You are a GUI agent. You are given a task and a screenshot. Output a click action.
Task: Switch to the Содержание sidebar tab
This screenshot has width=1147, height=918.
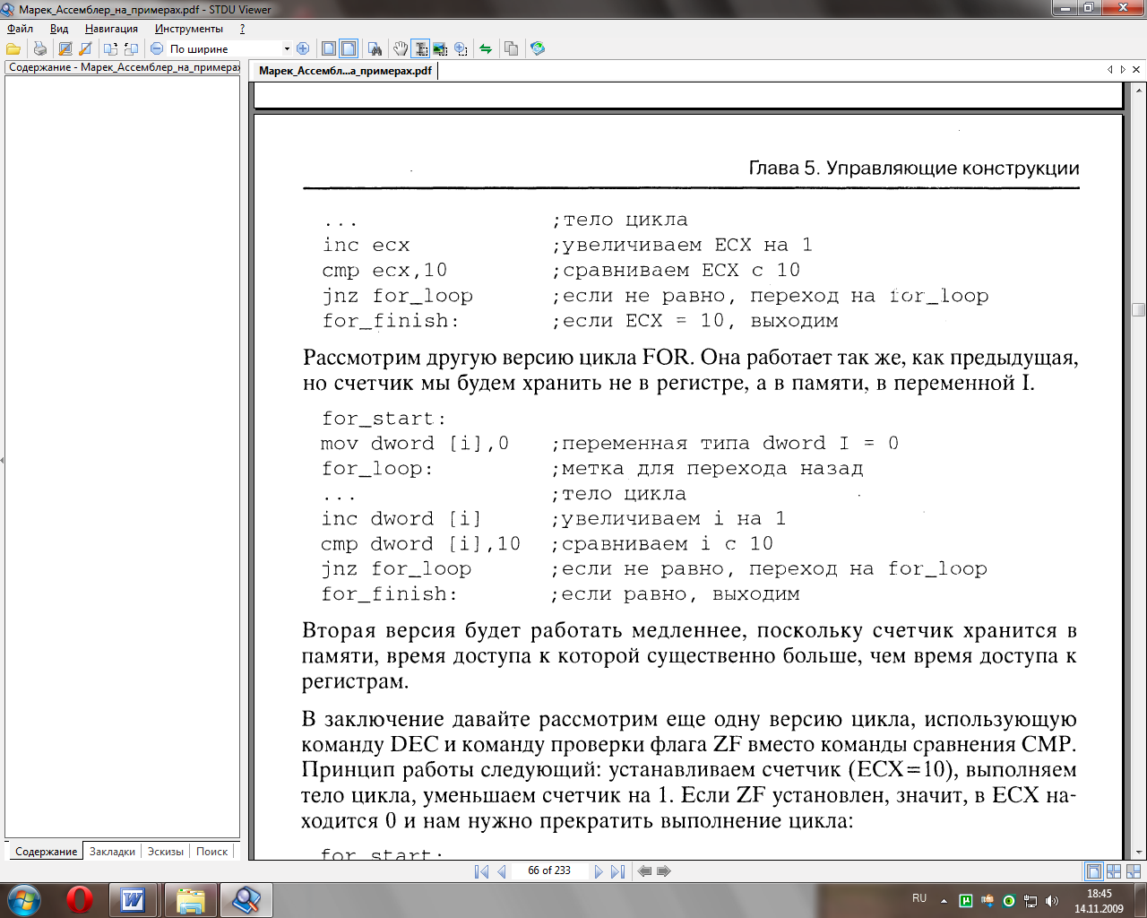(47, 851)
